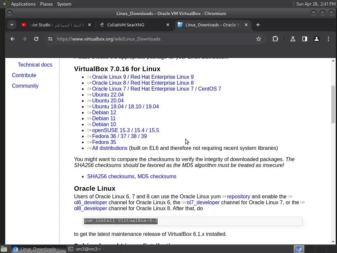Open the ol8_developer channel link
This screenshot has height=253, width=337.
[91, 209]
